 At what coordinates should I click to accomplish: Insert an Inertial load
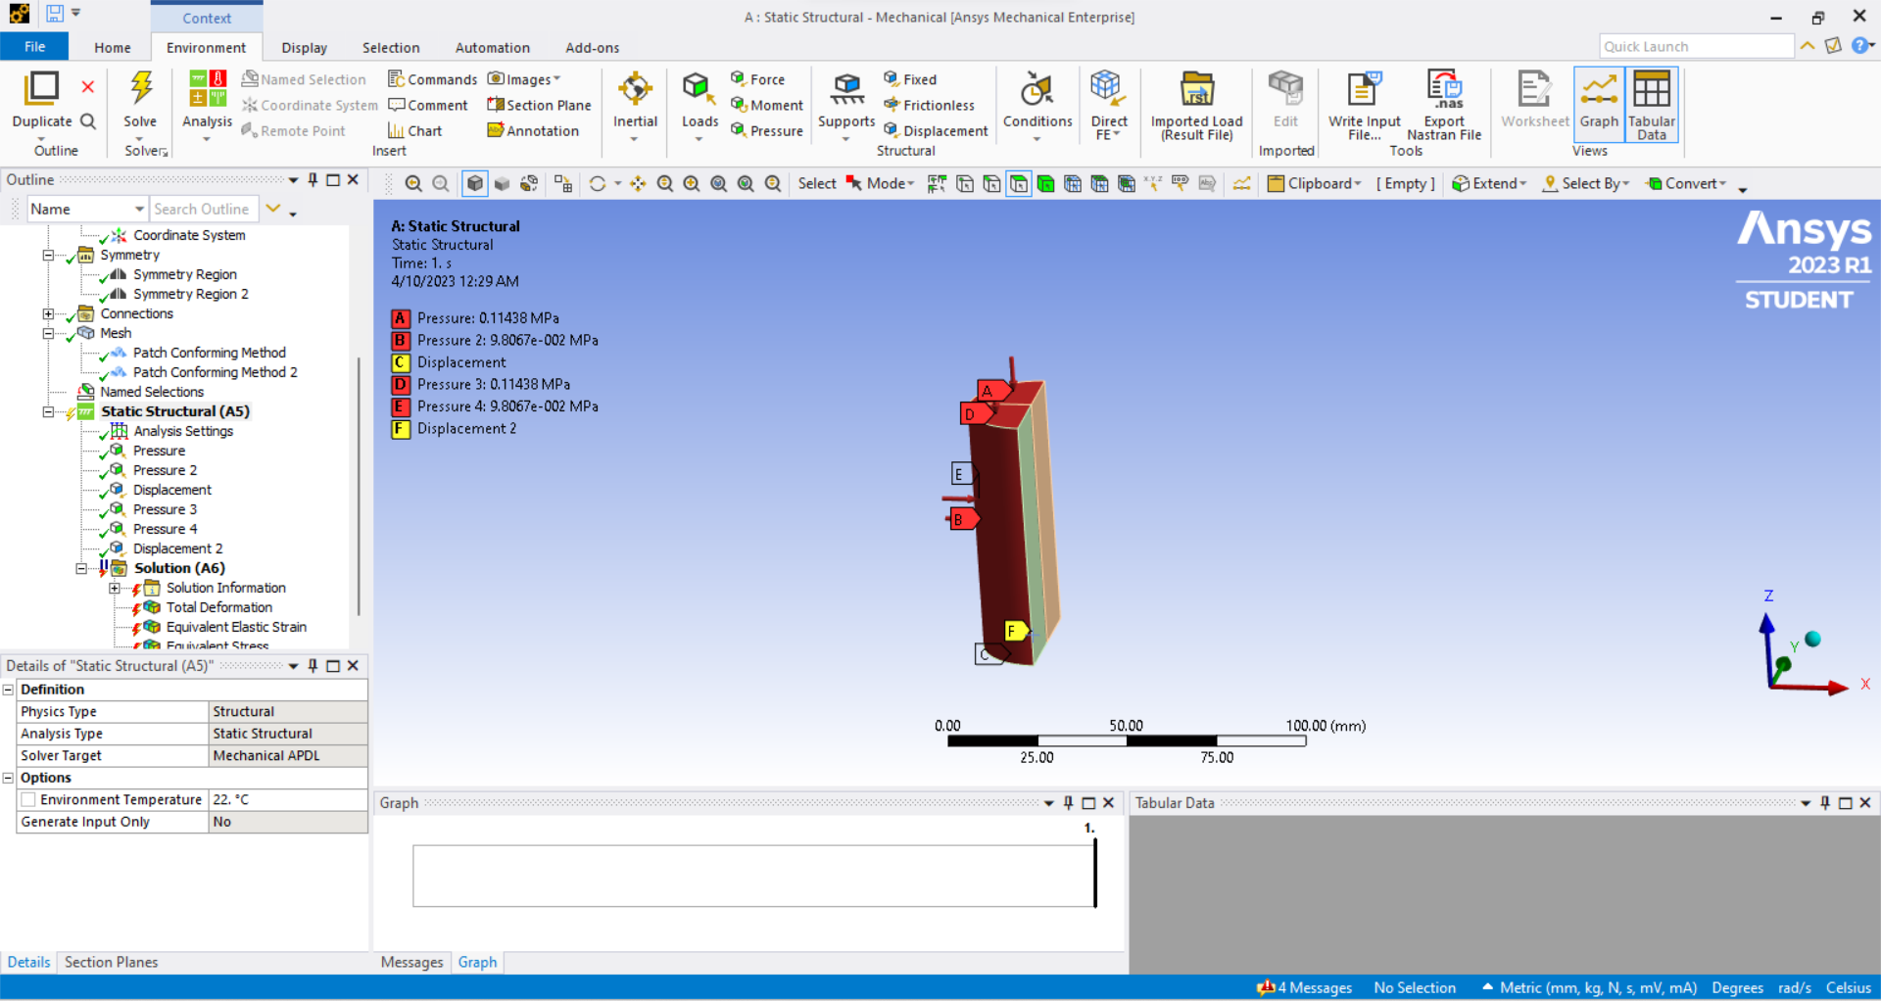(635, 106)
